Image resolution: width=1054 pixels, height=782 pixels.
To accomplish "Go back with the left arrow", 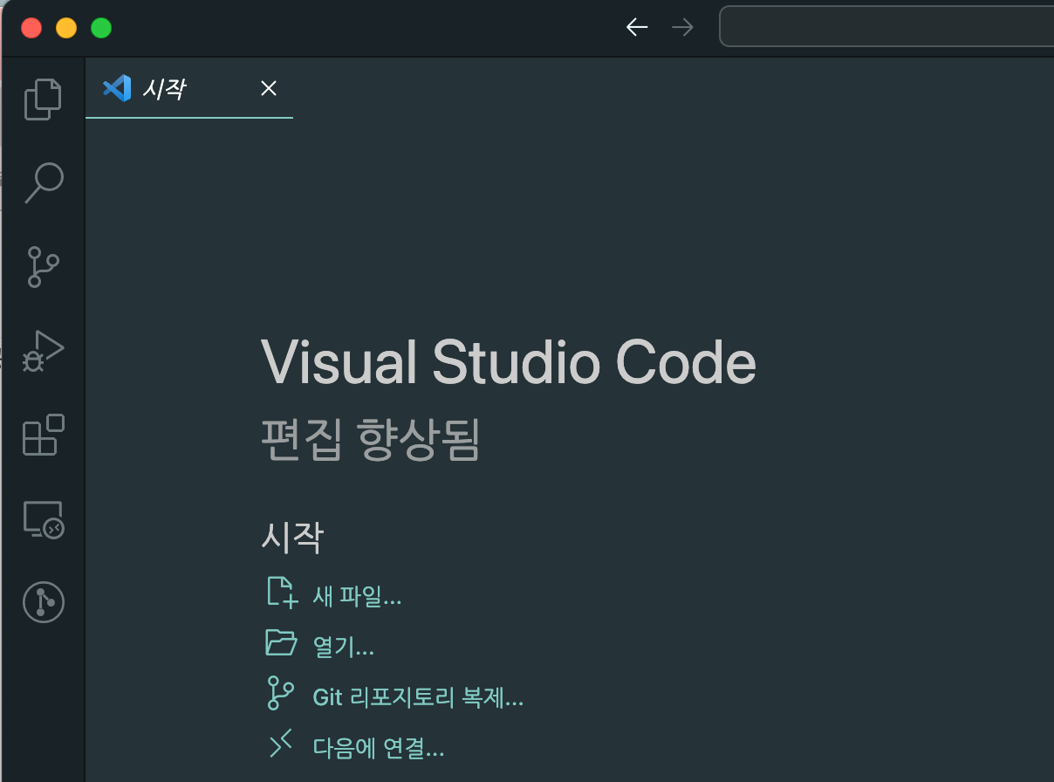I will click(x=637, y=28).
